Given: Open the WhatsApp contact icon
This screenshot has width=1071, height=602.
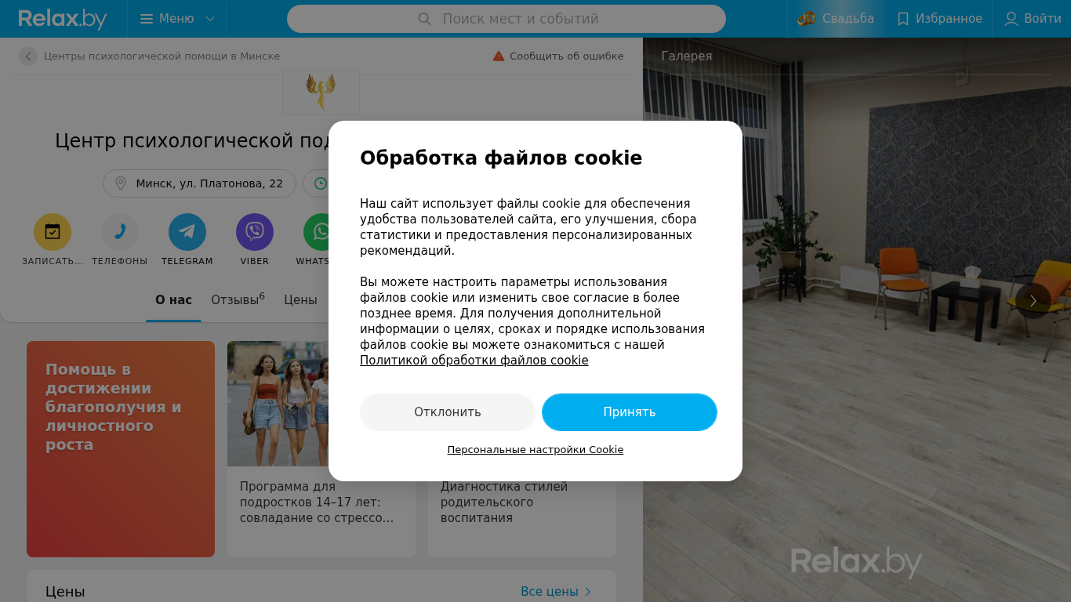Looking at the screenshot, I should tap(317, 232).
